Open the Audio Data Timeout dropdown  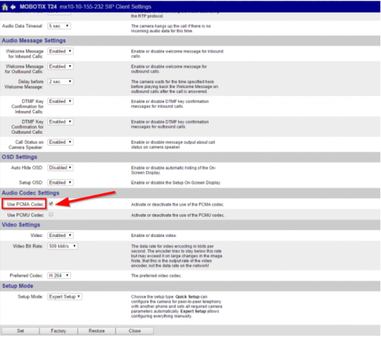tap(60, 26)
